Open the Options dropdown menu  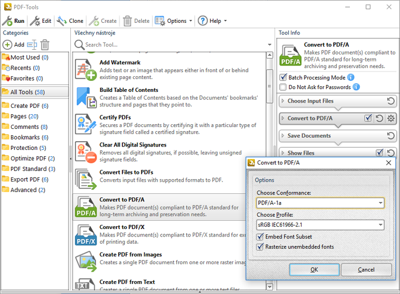point(173,21)
